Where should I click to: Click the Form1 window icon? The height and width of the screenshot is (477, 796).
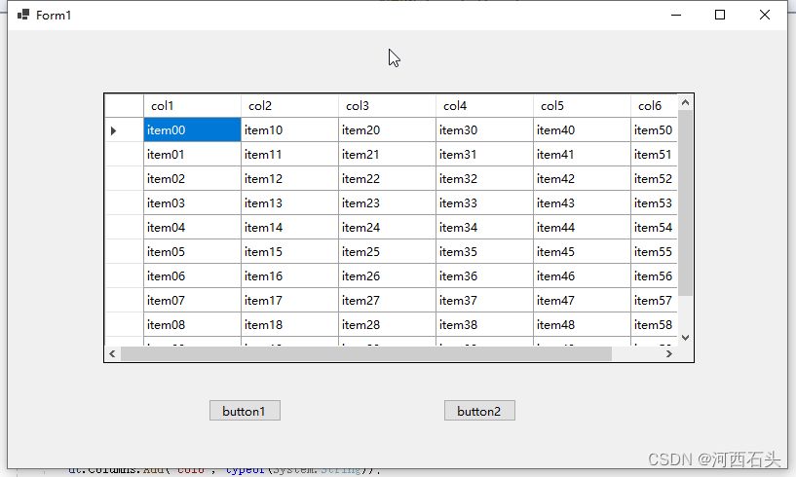click(x=22, y=15)
